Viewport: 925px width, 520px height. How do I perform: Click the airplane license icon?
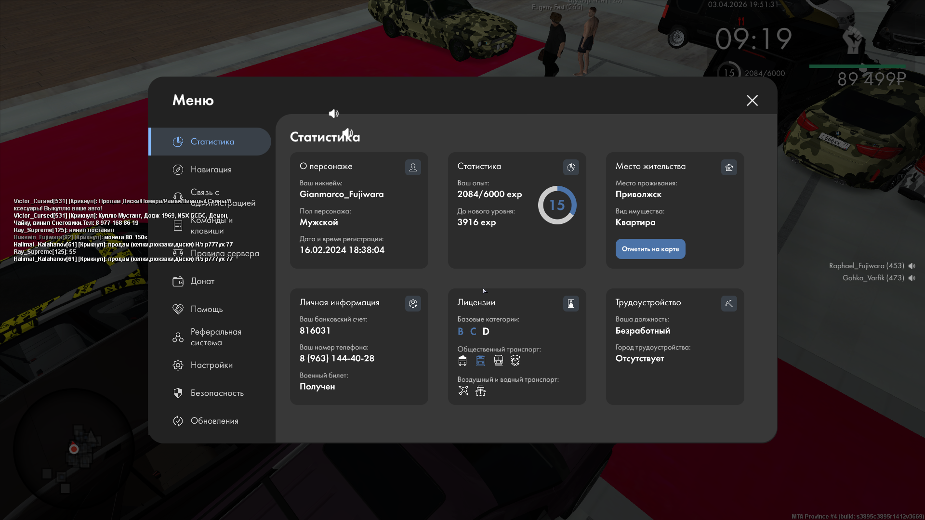point(463,391)
